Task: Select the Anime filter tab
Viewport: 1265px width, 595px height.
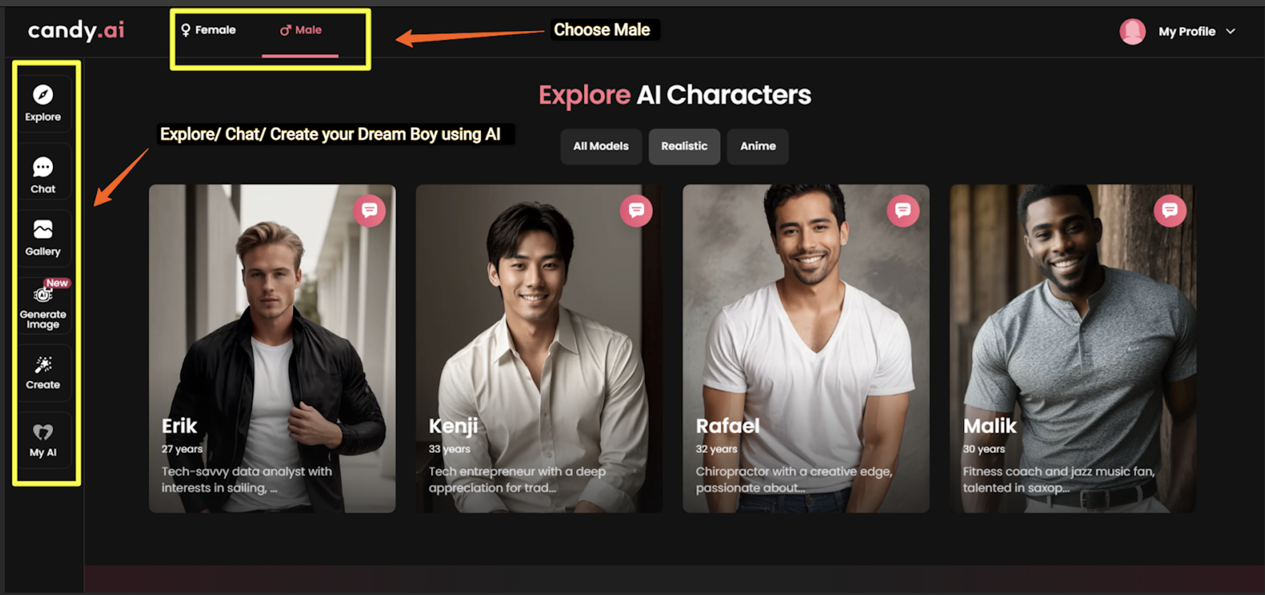Action: click(758, 146)
